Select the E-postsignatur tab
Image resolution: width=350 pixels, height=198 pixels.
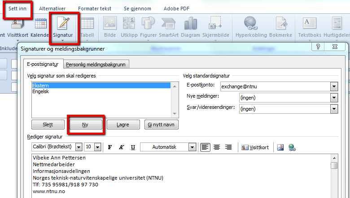tap(43, 64)
